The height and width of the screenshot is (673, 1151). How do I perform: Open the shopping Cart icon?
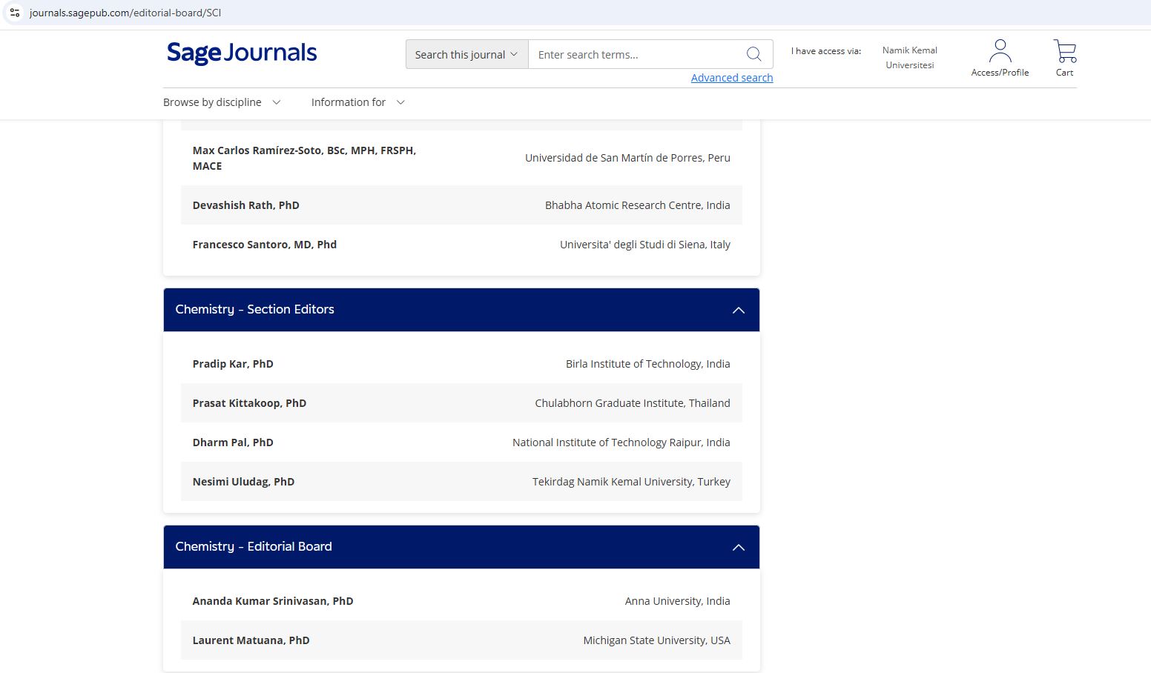(x=1064, y=58)
